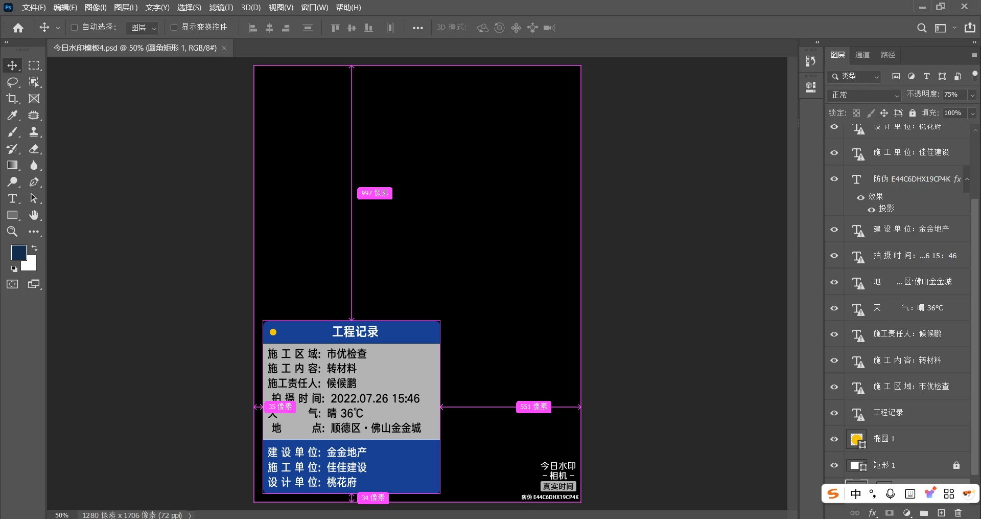981x519 pixels.
Task: Click the opacity 75% field
Action: [954, 95]
